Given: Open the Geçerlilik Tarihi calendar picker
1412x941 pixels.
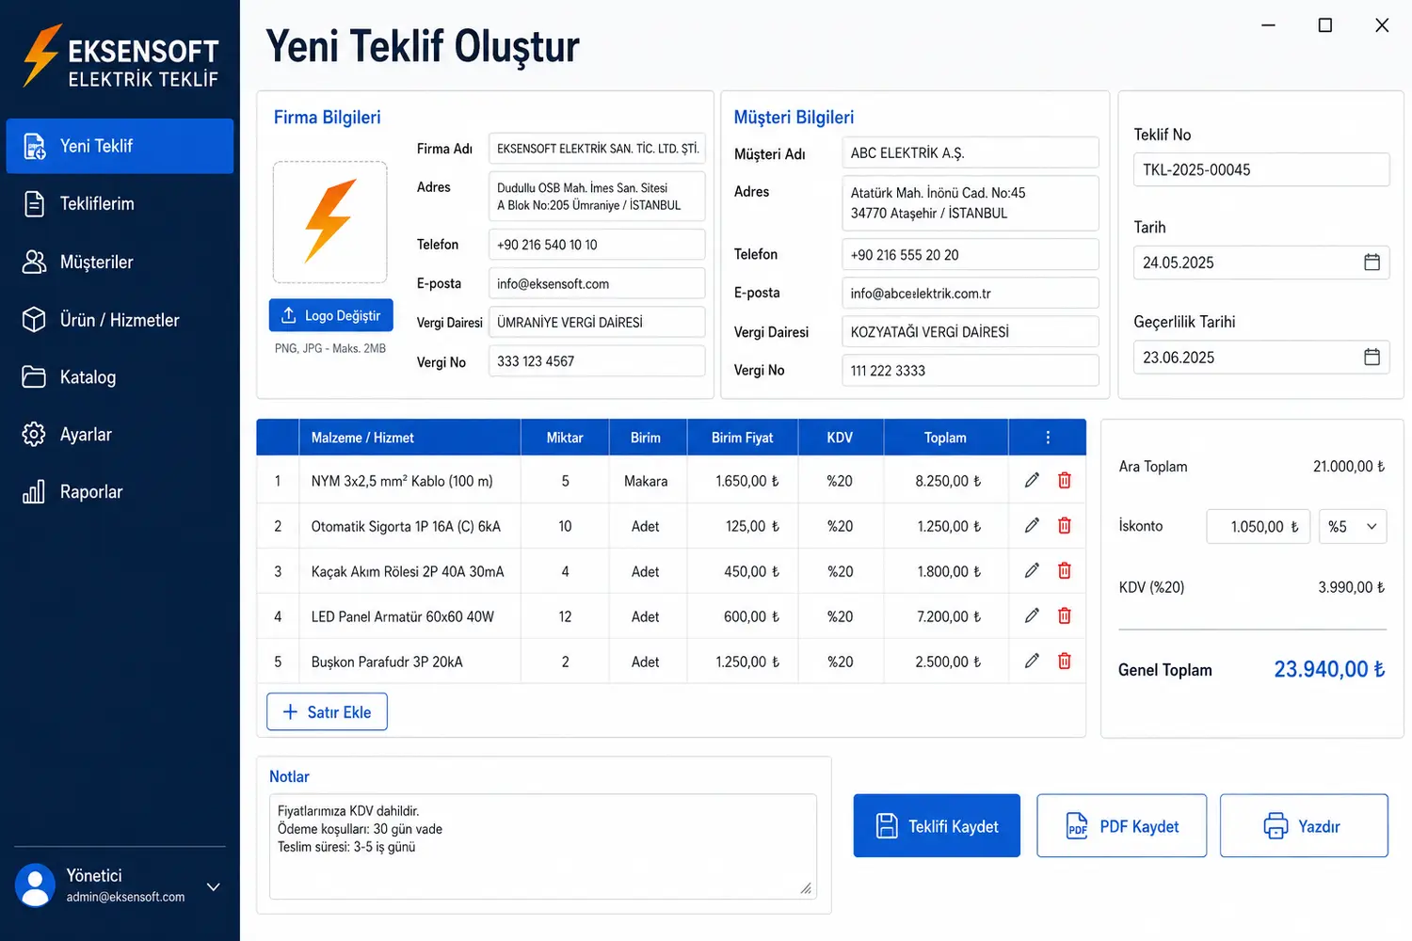Looking at the screenshot, I should (x=1372, y=357).
